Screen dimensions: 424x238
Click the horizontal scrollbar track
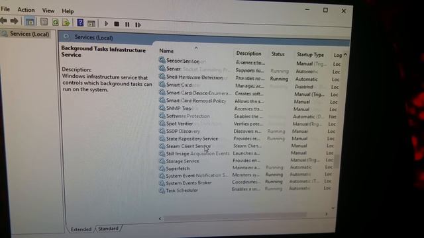point(235,216)
